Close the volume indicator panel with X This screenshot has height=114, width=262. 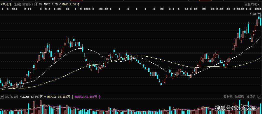pyautogui.click(x=259, y=97)
